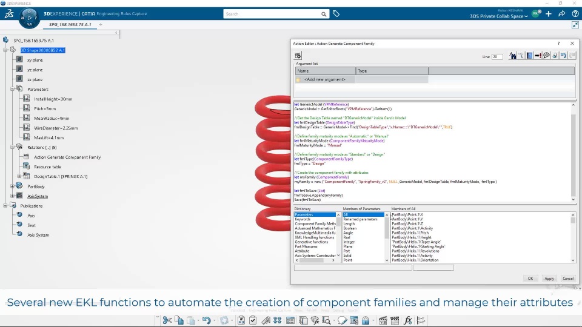Select the Seat publication in tree
Screen dimensions: 582x327
32,225
